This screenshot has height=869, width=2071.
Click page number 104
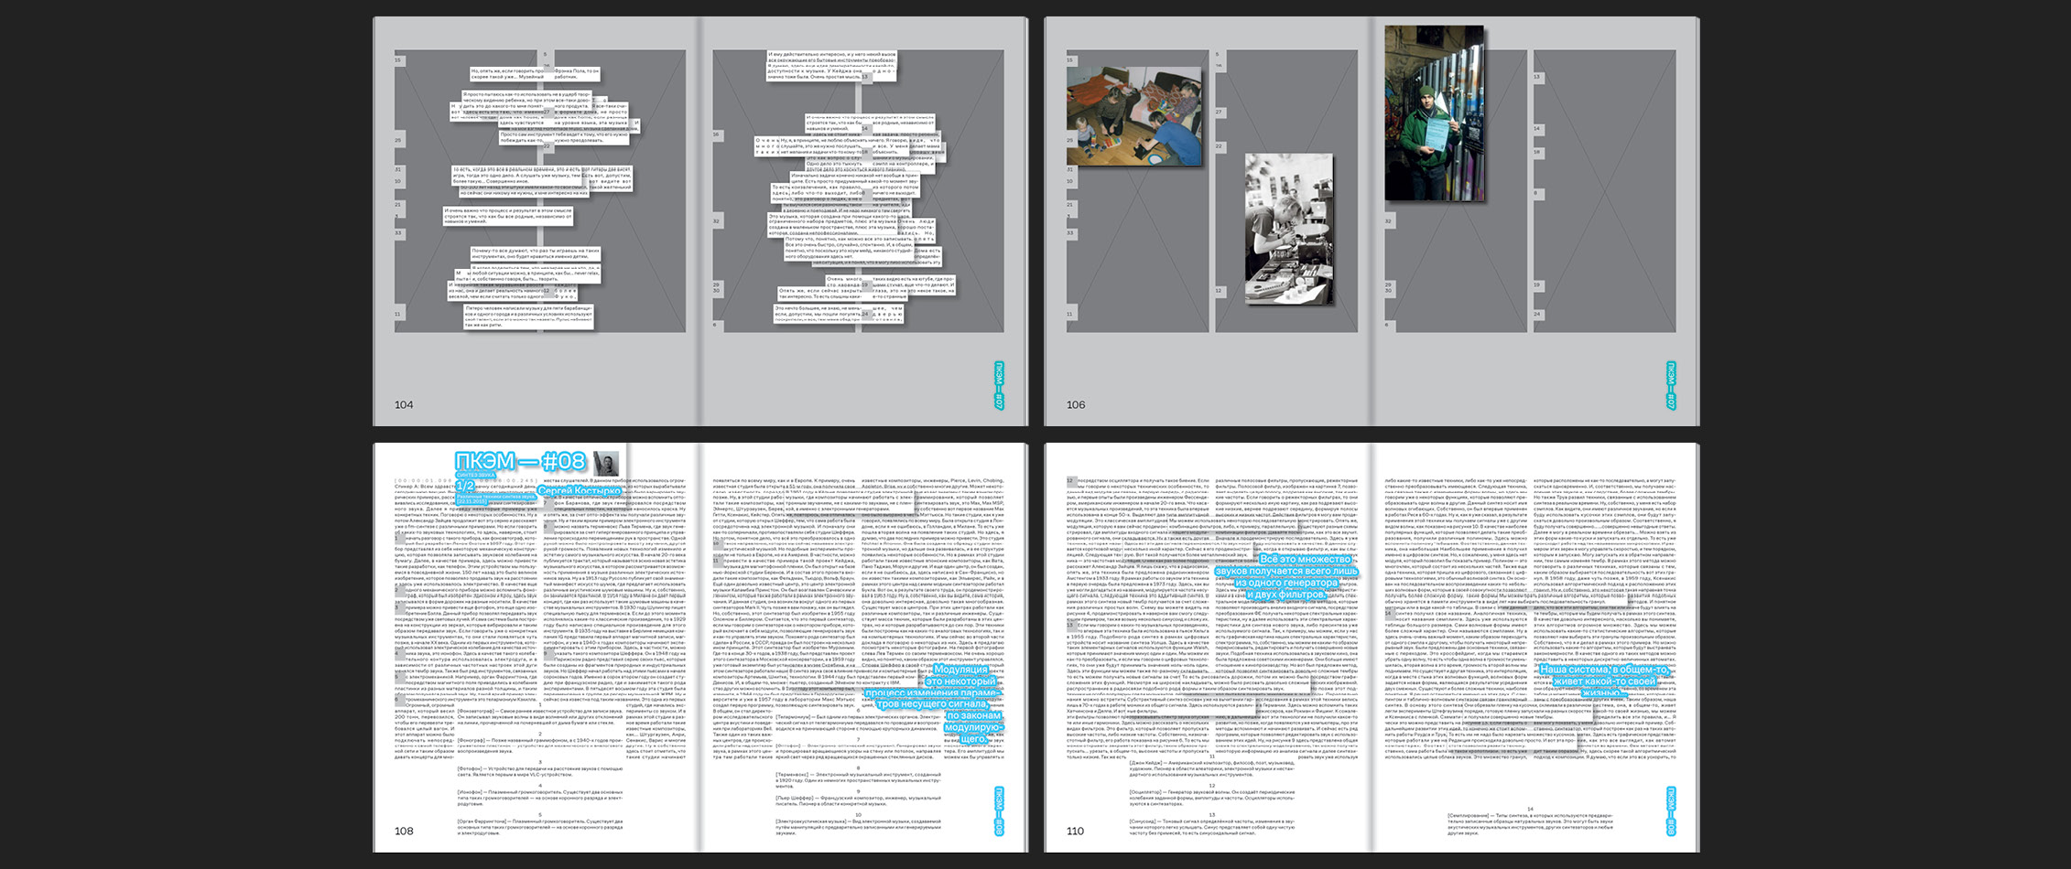[x=404, y=404]
